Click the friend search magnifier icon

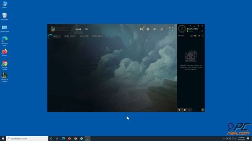click(x=203, y=36)
